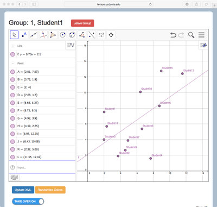This screenshot has width=217, height=207.
Task: Select the Ellipse conic tool
Action: pos(72,35)
